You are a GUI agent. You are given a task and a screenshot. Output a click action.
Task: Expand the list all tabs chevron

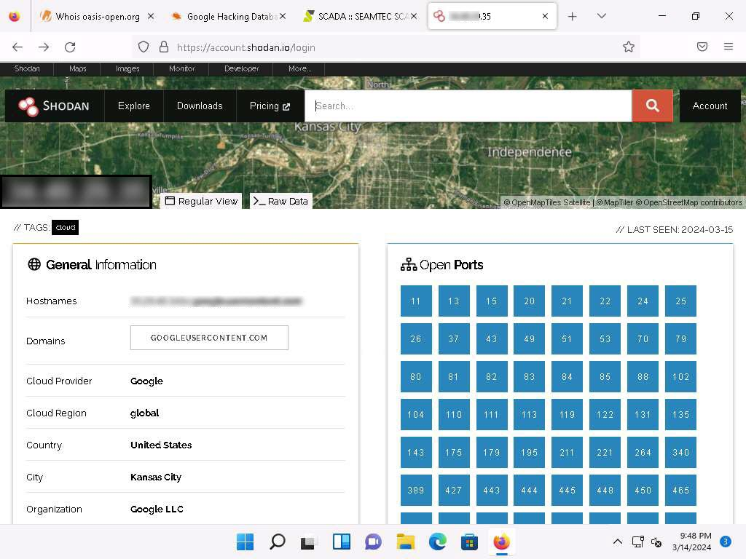(x=601, y=16)
